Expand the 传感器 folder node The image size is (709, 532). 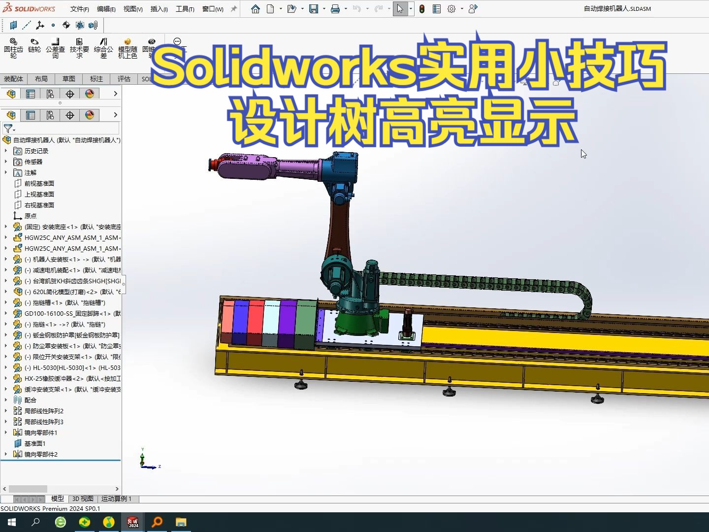click(x=6, y=162)
